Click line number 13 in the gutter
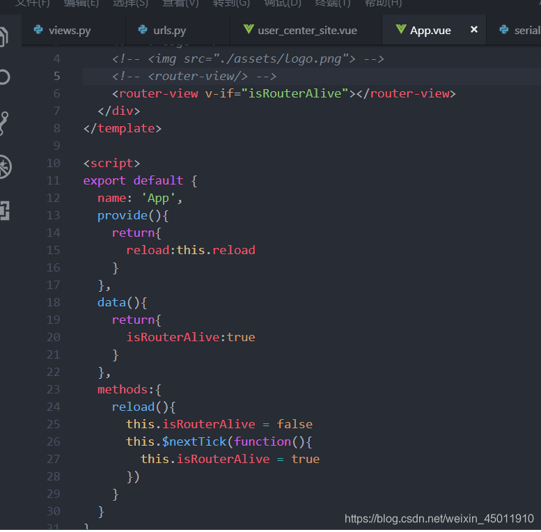Viewport: 541px width, 532px height. pos(53,216)
